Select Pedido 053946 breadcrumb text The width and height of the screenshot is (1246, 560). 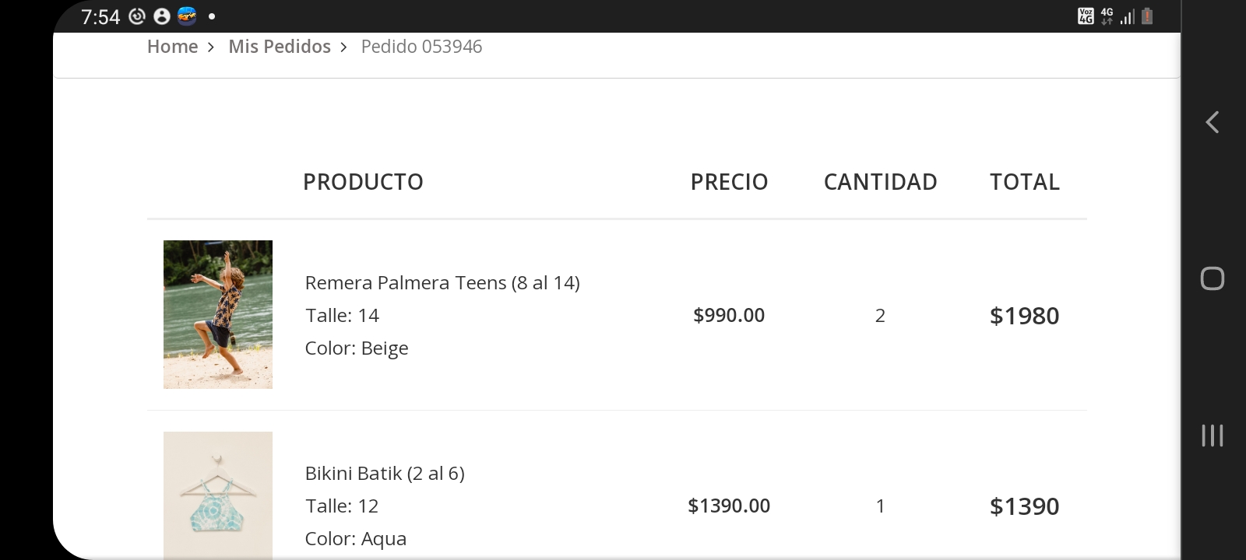tap(421, 47)
